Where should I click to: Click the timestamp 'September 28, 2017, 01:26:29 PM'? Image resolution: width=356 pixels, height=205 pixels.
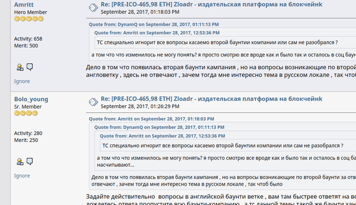click(140, 106)
